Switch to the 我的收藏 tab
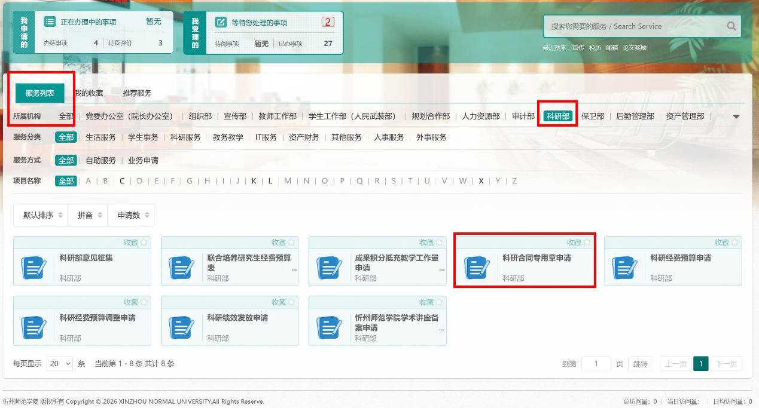The width and height of the screenshot is (759, 408). tap(88, 93)
